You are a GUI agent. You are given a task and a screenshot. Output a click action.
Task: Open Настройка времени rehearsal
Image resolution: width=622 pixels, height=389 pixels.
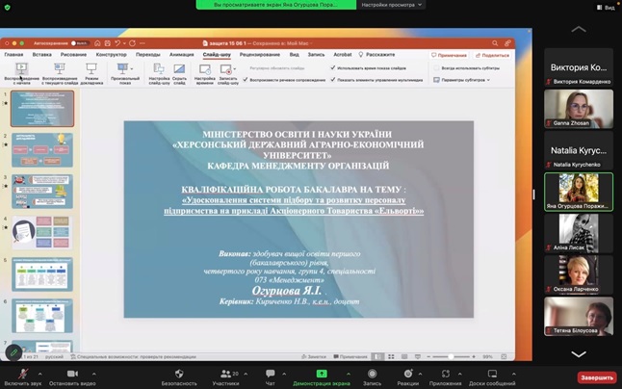point(205,74)
